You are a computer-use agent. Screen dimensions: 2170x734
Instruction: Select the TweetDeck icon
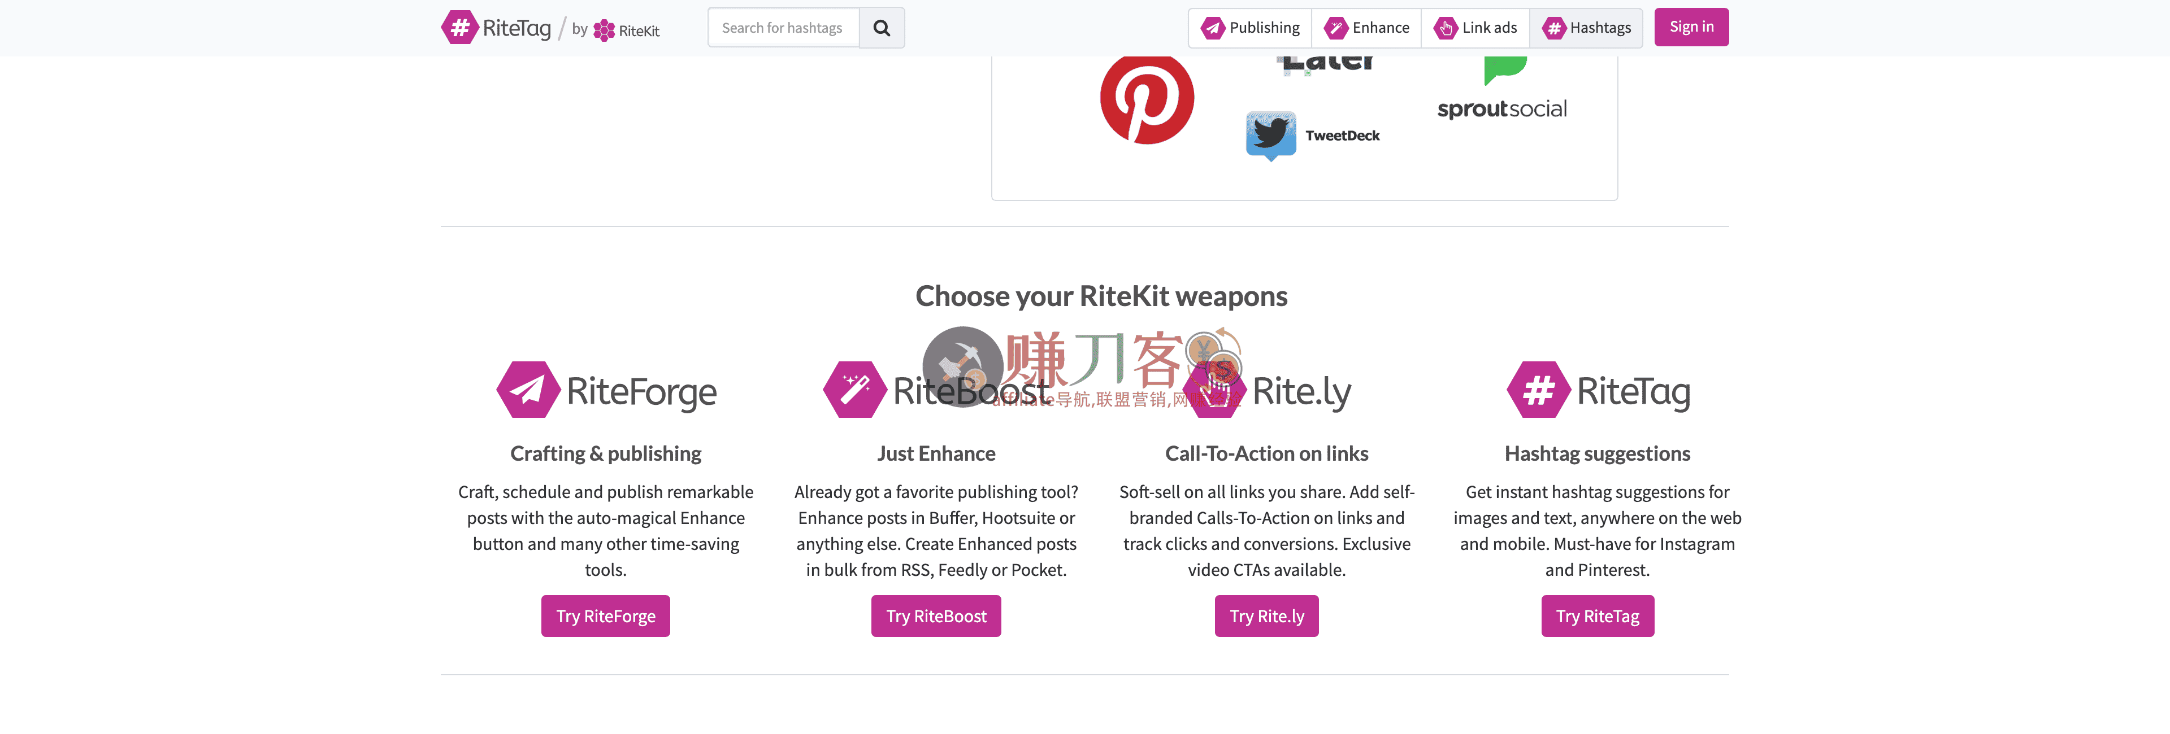tap(1272, 135)
